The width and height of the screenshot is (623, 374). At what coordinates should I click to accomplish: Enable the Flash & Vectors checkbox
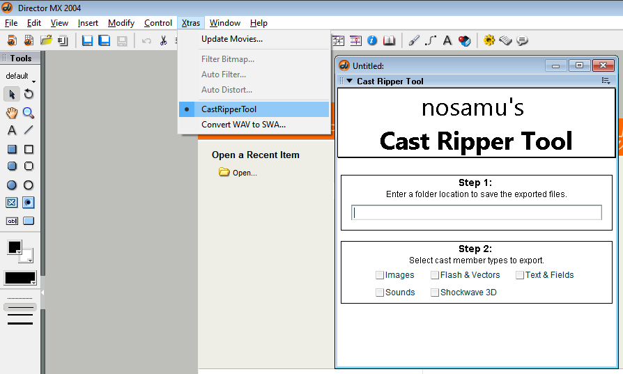coord(435,275)
